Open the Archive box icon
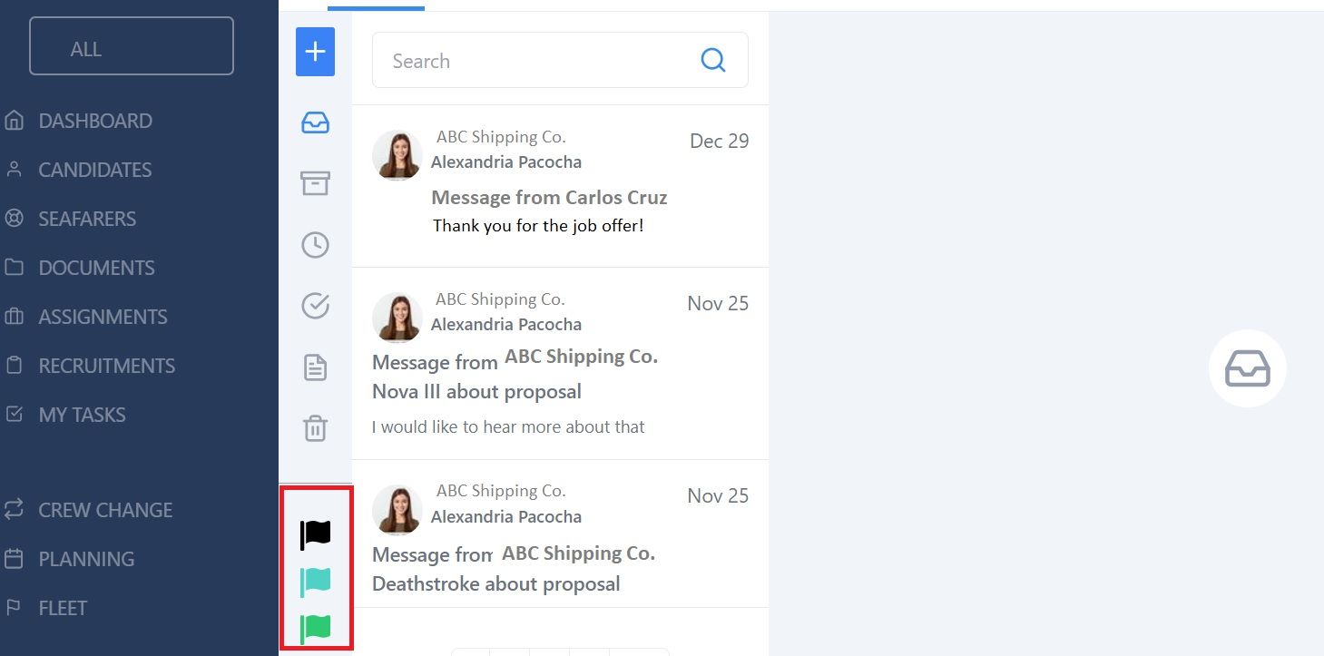 pos(315,183)
